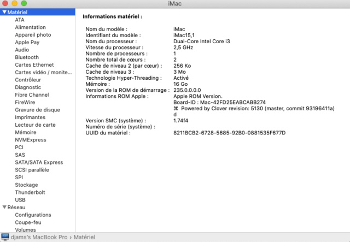Open Cartes Ethernet section
This screenshot has height=242, width=350.
[x=34, y=64]
